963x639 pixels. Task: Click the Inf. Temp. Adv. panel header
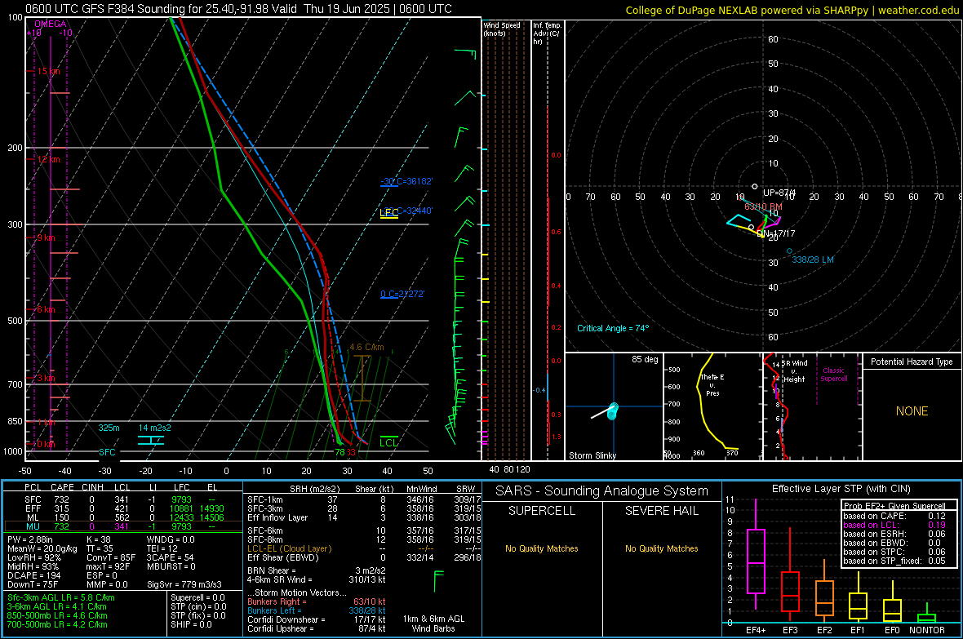(x=547, y=33)
